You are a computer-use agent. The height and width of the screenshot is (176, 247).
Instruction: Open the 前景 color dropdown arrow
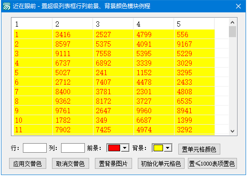pos(125,148)
